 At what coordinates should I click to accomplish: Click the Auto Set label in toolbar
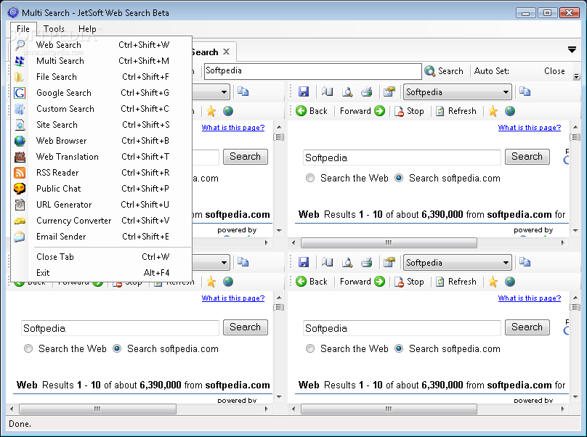[492, 71]
